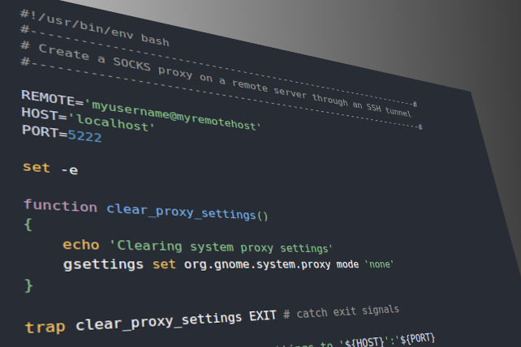Click the 'echo' command
Viewport: 521px width, 347px height.
[x=81, y=245]
